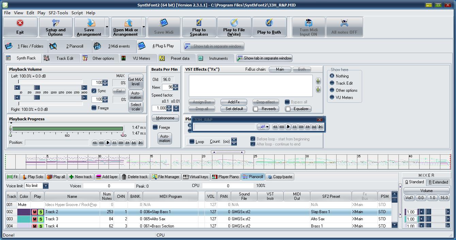Click play in the 33H_R&P mini window
Viewport: 456px width, 240px height.
(x=288, y=127)
